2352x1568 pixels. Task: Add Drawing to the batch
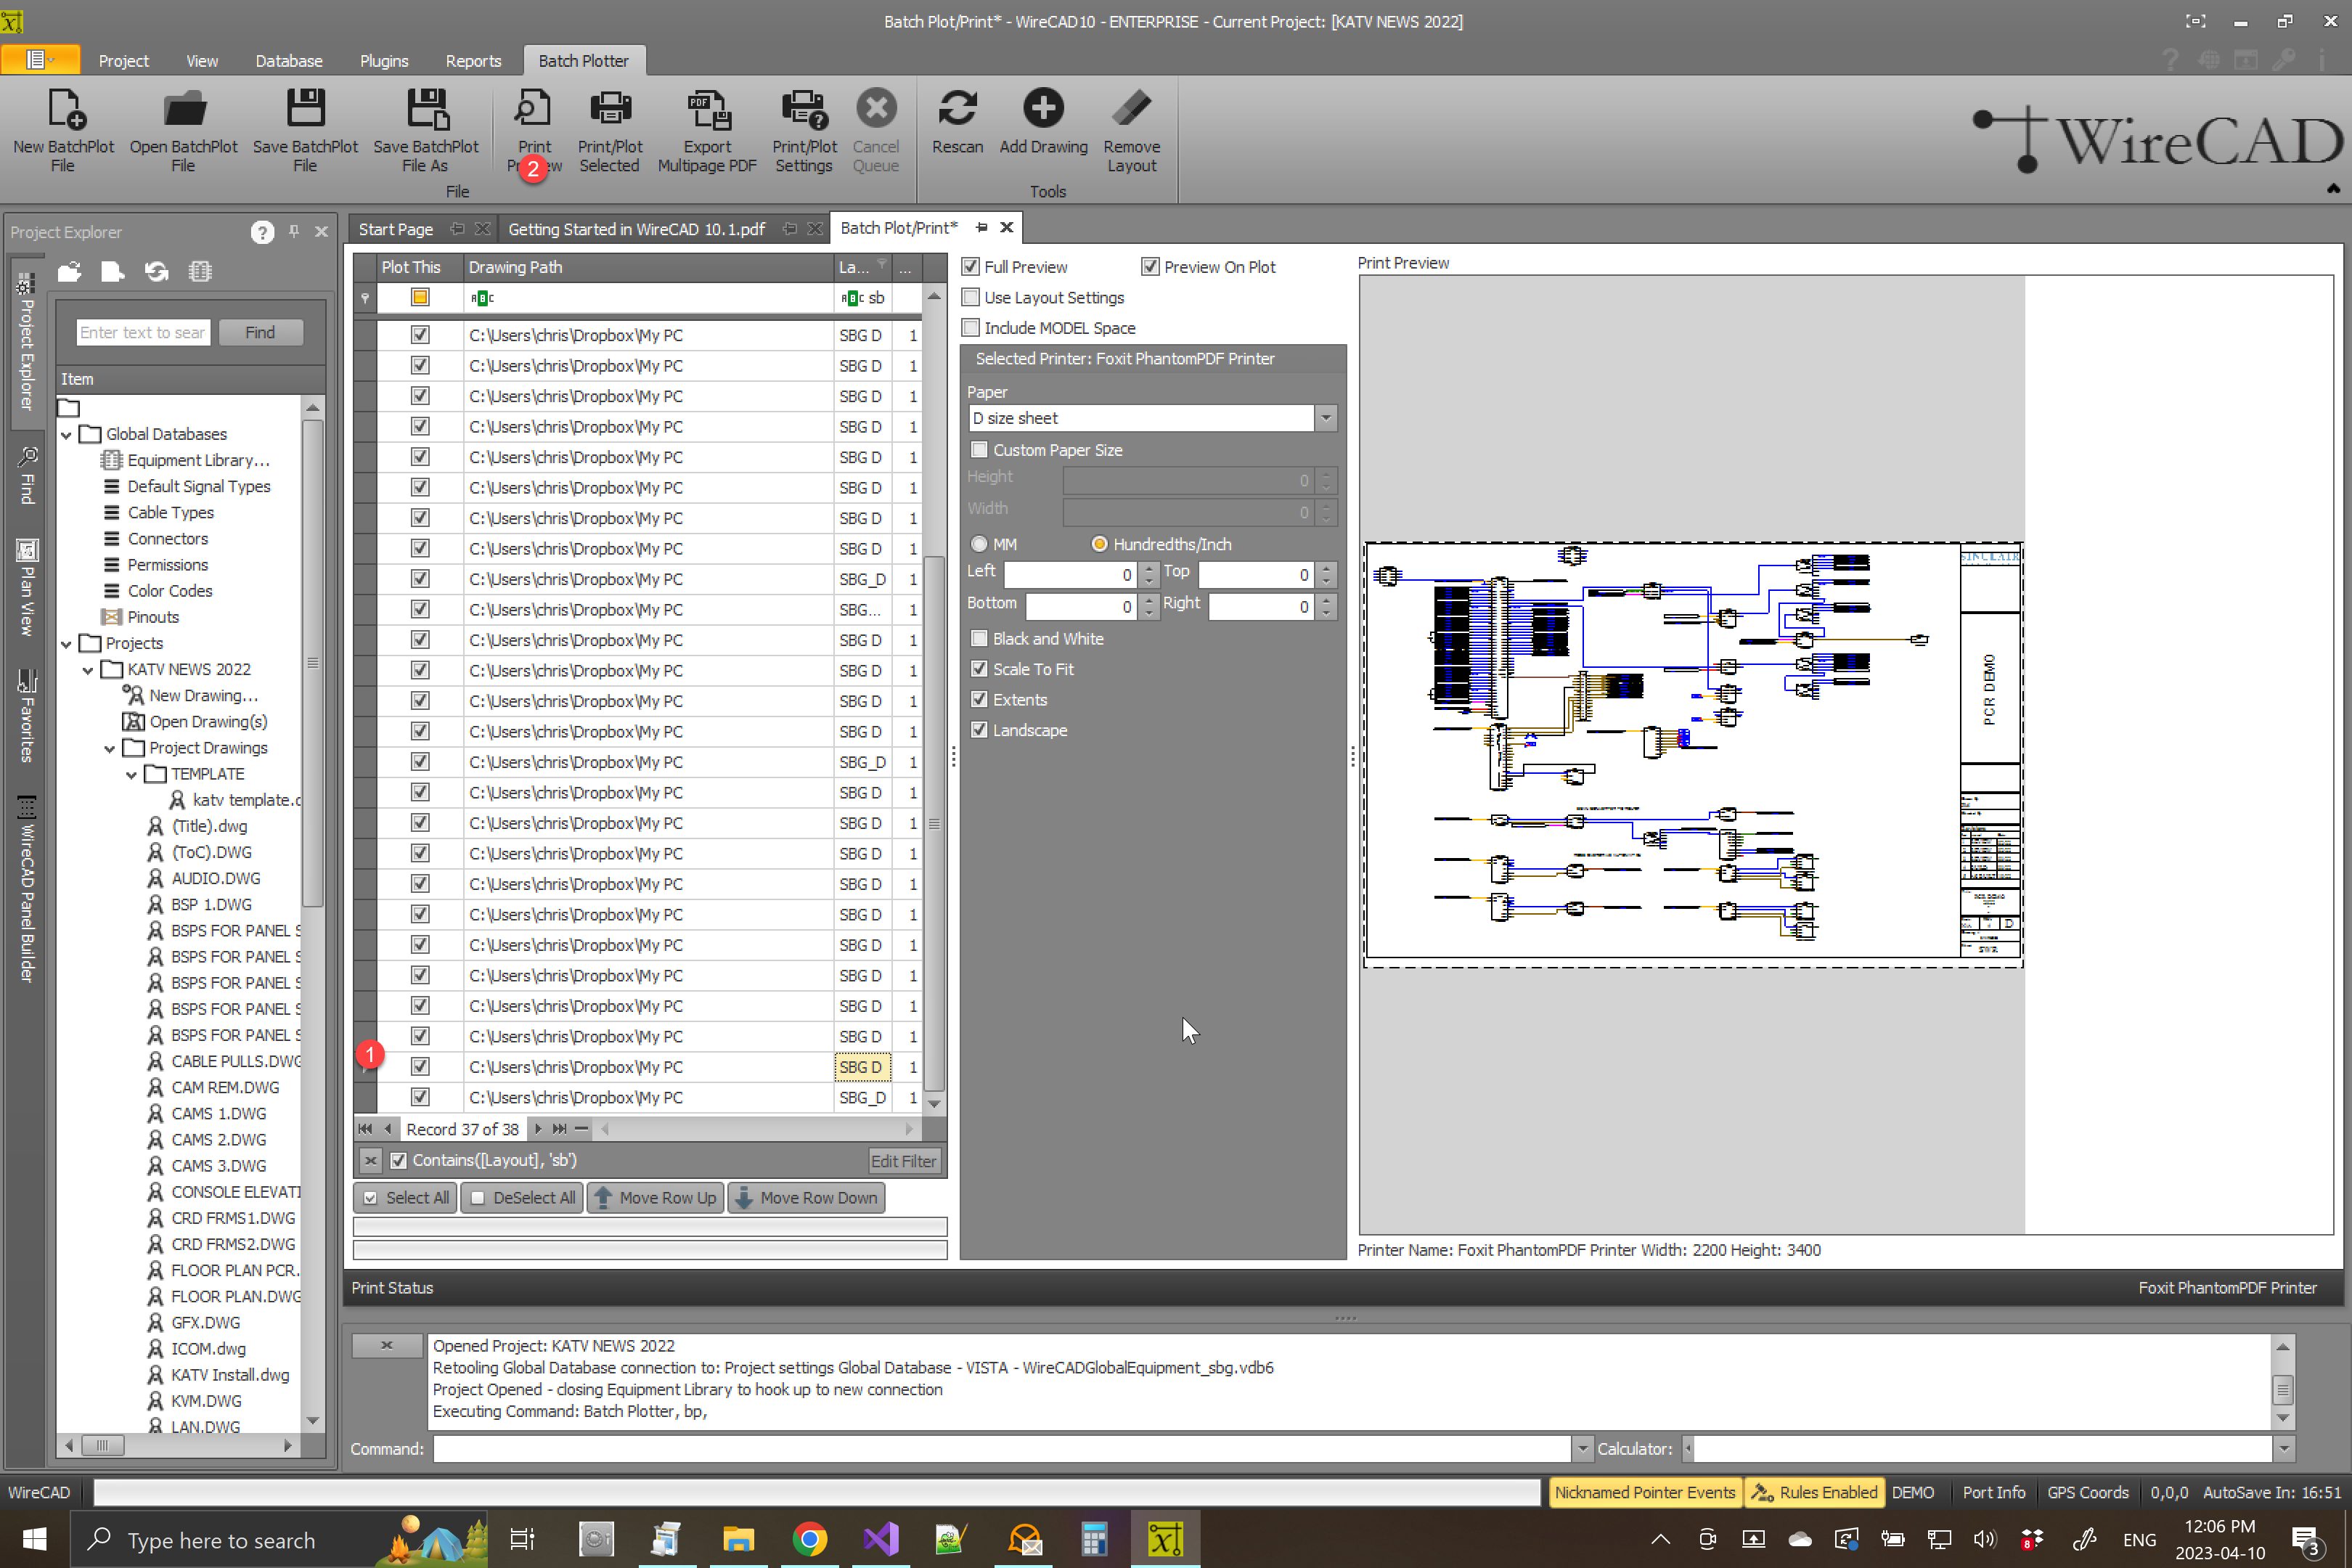click(1043, 122)
